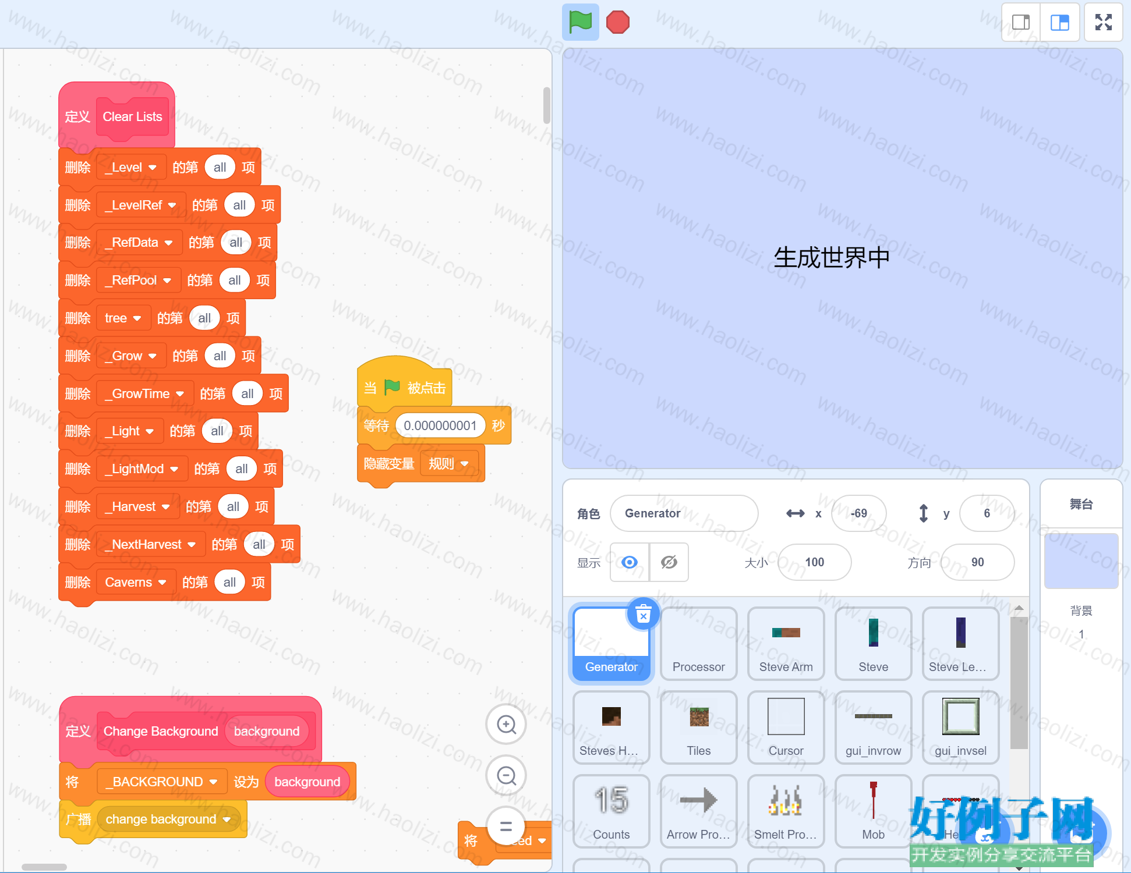
Task: Zoom in the code workspace
Action: point(506,725)
